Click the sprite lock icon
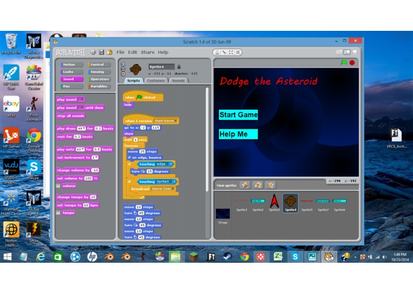The image size is (413, 293). click(x=179, y=67)
